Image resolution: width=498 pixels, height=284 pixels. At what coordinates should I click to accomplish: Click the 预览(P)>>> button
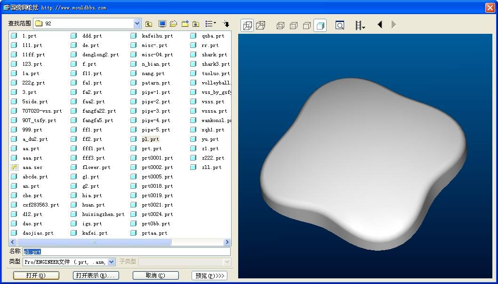[x=209, y=276]
